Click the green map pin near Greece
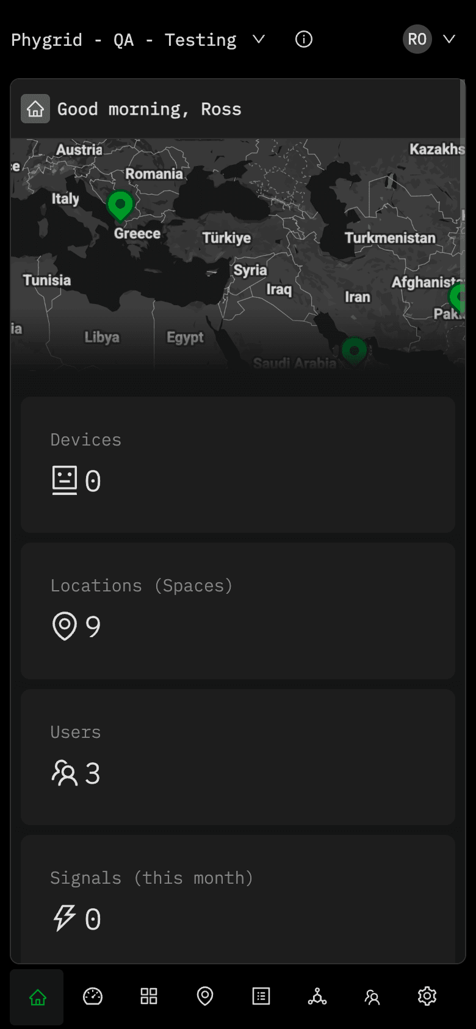The height and width of the screenshot is (1029, 476). 121,206
